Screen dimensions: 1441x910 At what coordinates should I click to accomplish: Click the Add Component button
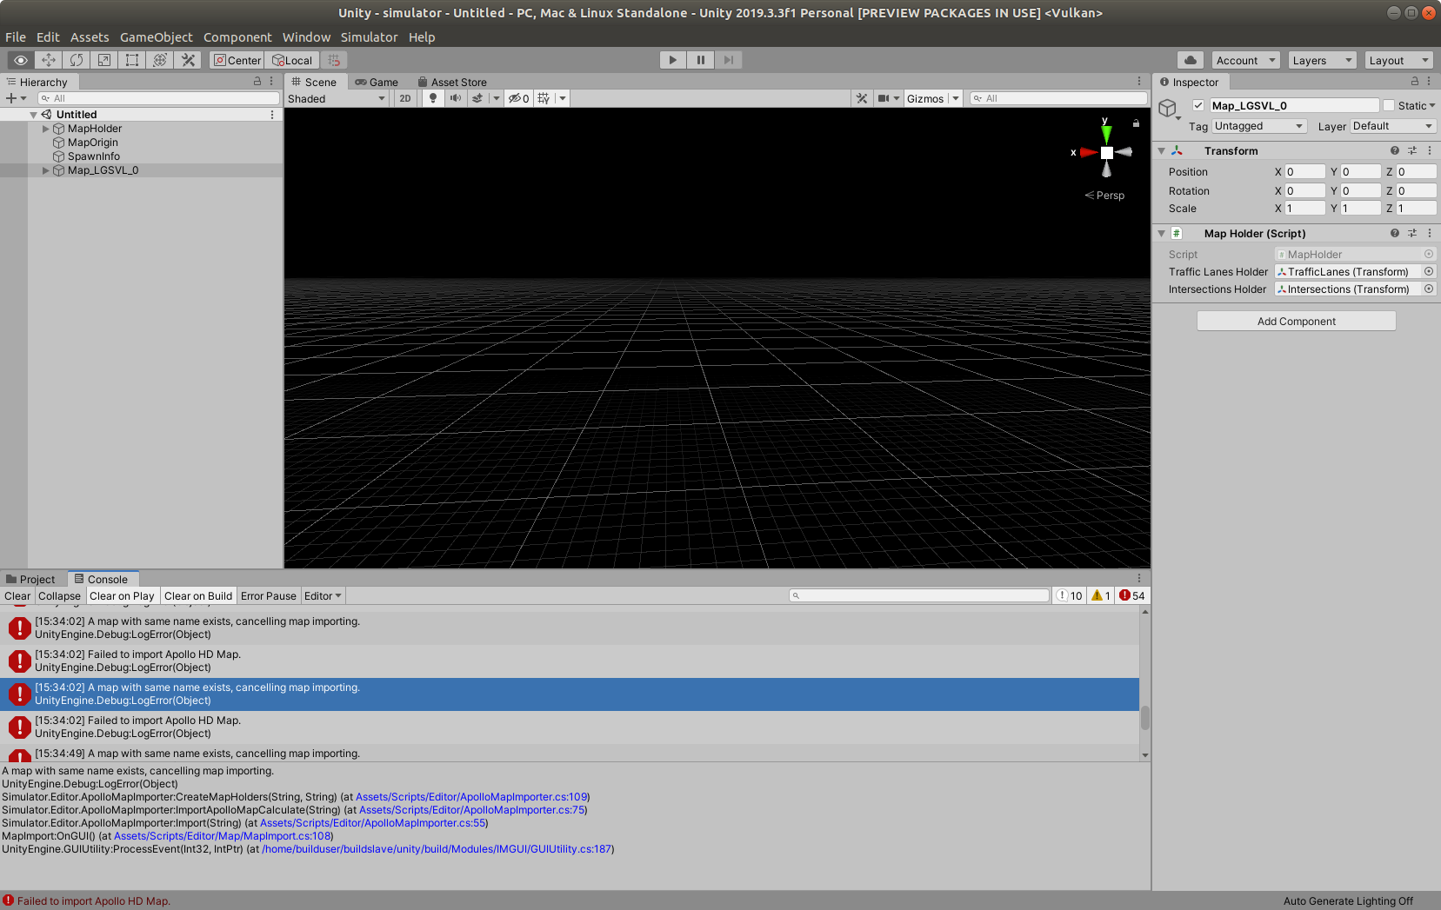pos(1295,321)
